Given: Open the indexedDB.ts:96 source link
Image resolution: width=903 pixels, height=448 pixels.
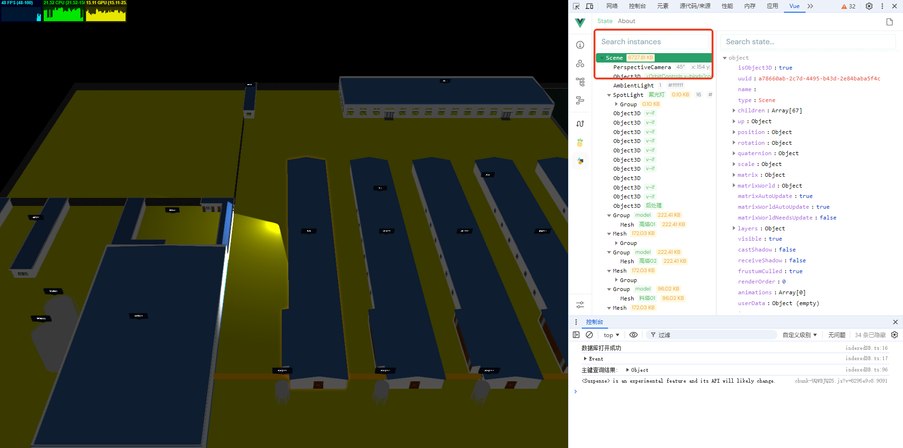Looking at the screenshot, I should (866, 369).
